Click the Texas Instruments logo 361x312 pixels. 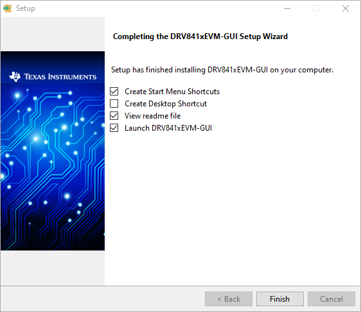[x=53, y=77]
